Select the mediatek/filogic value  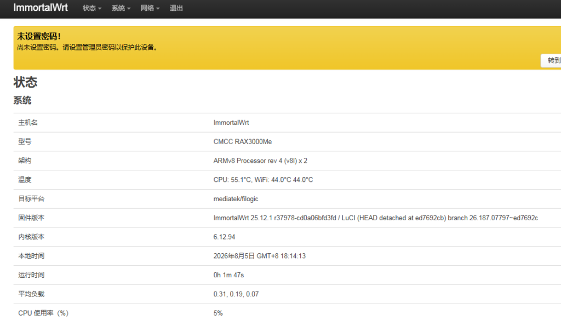(x=236, y=198)
